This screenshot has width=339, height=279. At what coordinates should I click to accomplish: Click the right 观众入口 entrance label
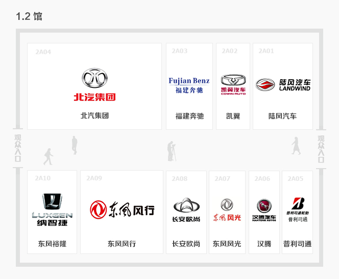click(x=321, y=149)
